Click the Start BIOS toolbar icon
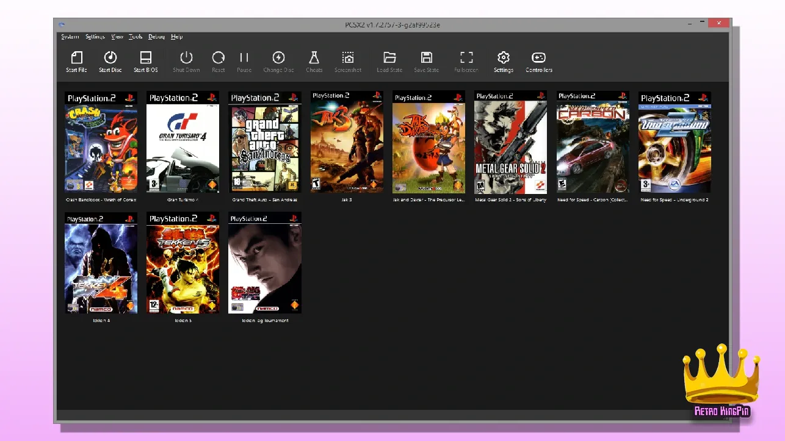Screen dimensions: 785x441 tap(146, 57)
